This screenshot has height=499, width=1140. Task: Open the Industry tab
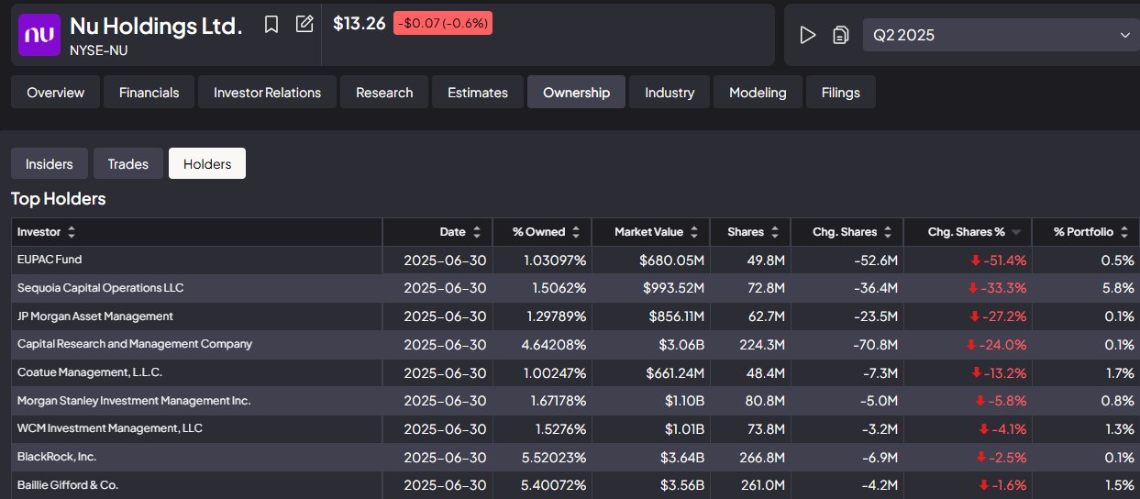[x=670, y=92]
